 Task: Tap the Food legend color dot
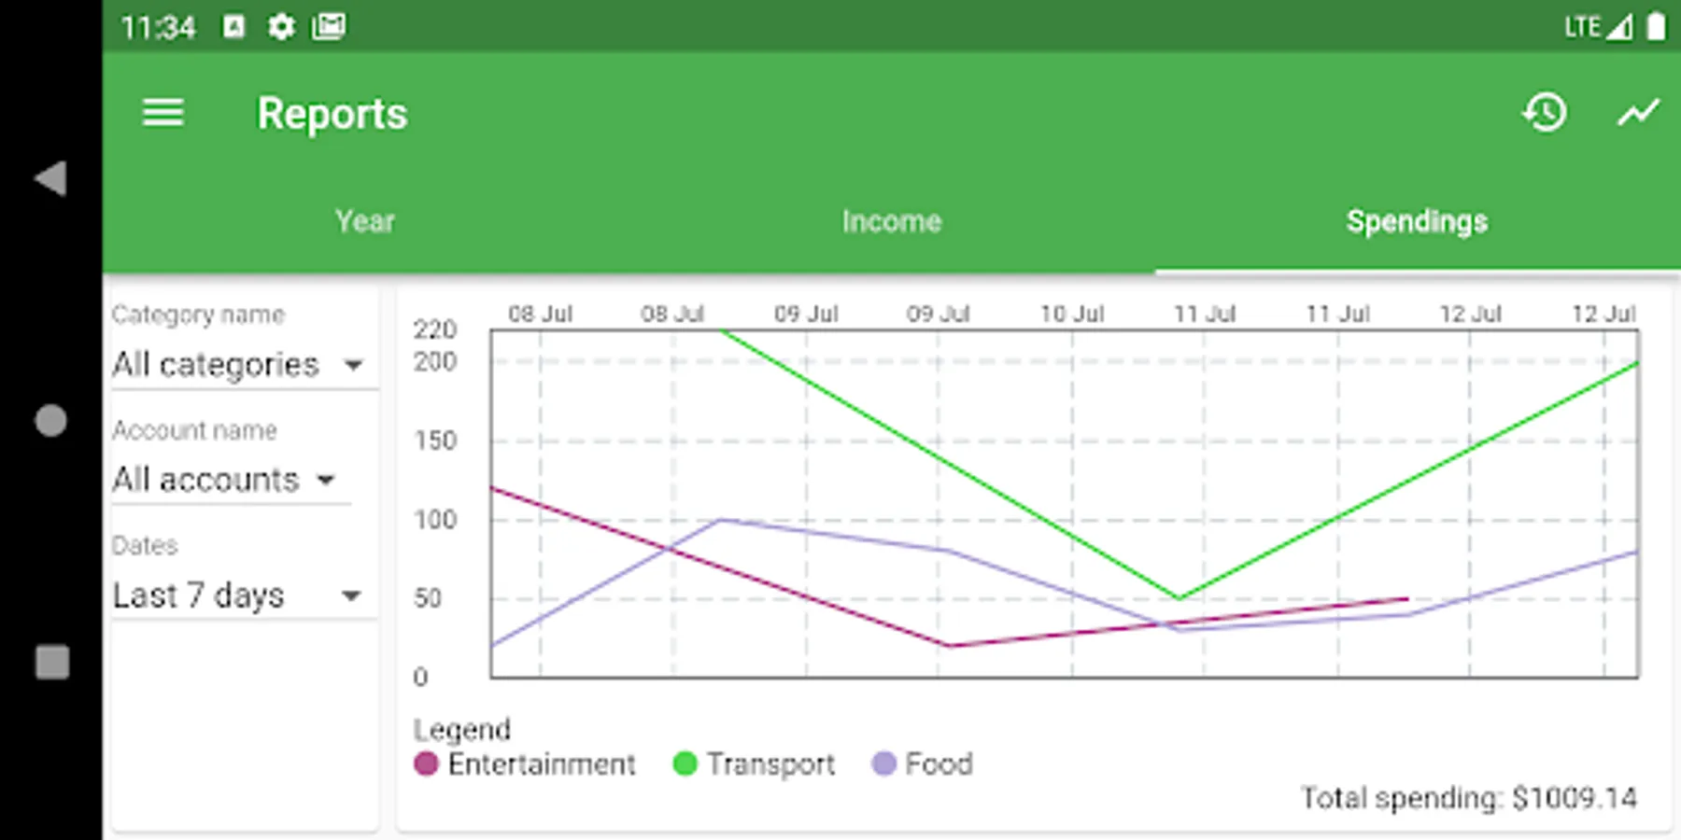point(883,763)
